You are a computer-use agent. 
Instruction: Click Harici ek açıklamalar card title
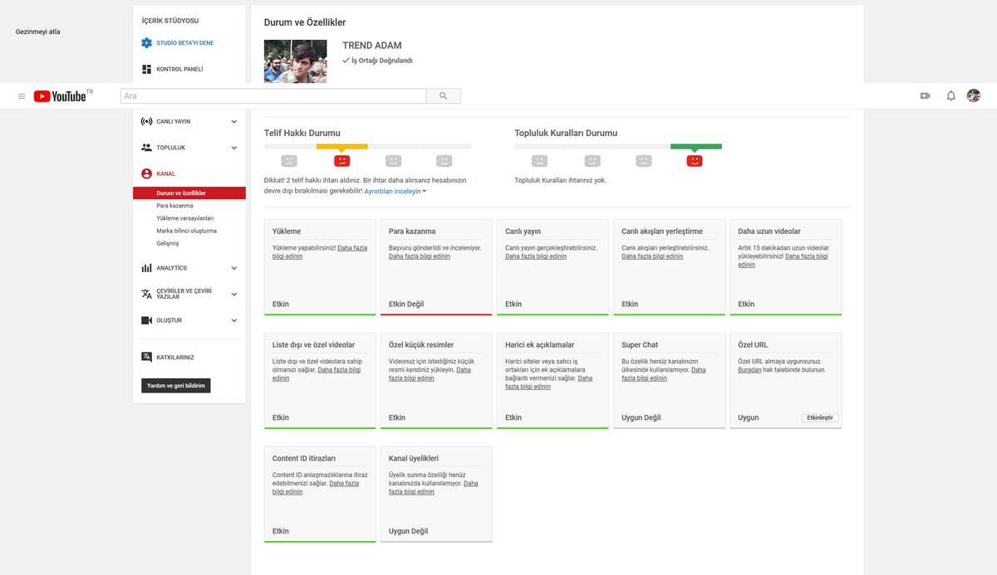click(x=540, y=345)
